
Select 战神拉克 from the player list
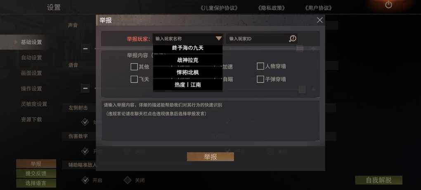(188, 60)
